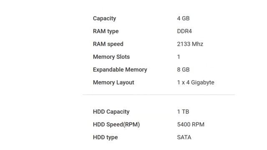Image resolution: width=267 pixels, height=150 pixels.
Task: Select the 5400 RPM value
Action: click(191, 124)
